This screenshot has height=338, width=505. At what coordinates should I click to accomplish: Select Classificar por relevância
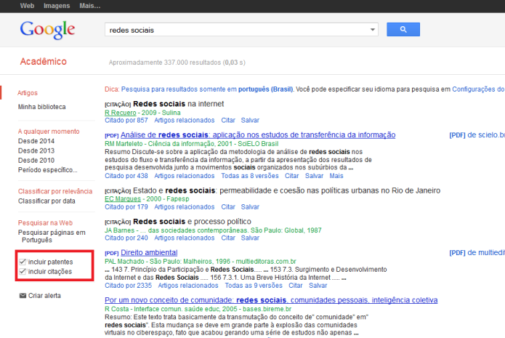point(55,191)
